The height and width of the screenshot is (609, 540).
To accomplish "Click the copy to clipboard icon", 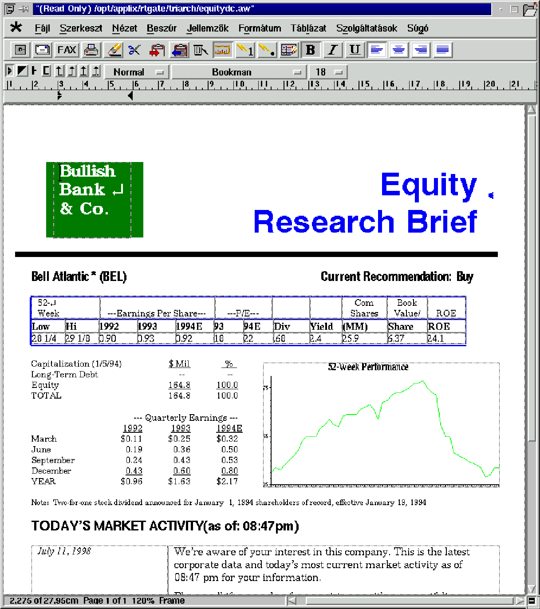I will (157, 50).
